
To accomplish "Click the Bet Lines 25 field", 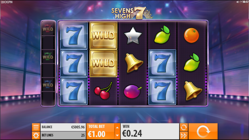I will 63,135.
